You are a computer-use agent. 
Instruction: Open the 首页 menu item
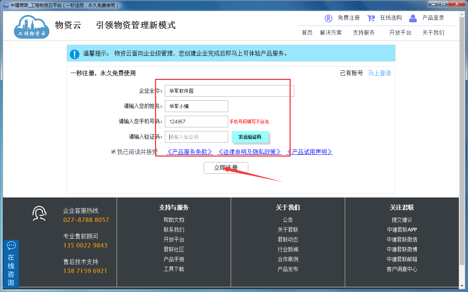tap(307, 32)
